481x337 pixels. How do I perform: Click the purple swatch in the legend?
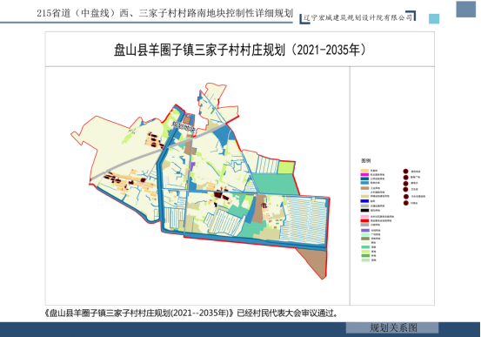pyautogui.click(x=364, y=230)
